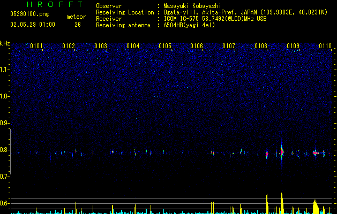Click the 0.7 frequency axis label

point(5,177)
